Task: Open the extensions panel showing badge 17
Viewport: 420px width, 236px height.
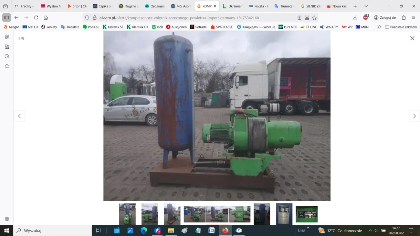Action: (x=365, y=18)
